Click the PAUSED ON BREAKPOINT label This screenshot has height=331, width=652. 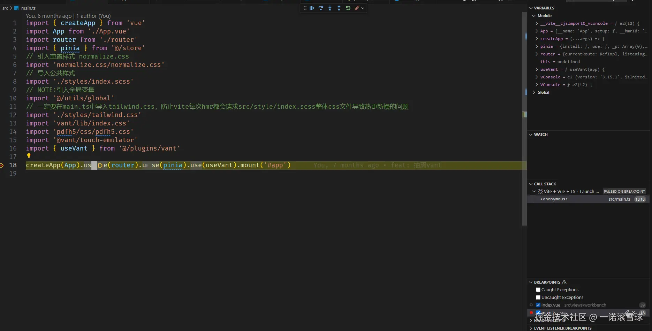[x=624, y=191]
